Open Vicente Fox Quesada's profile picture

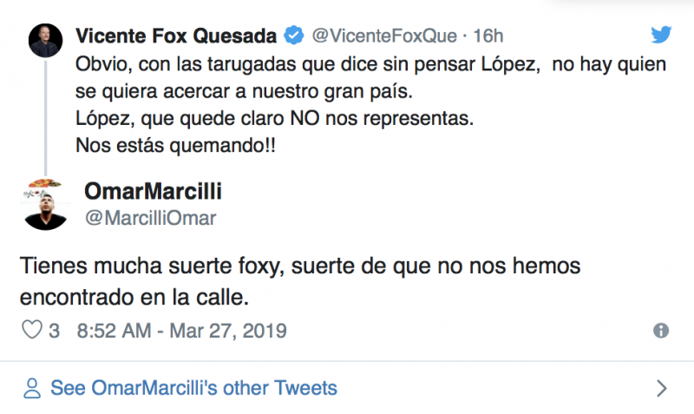pos(47,40)
